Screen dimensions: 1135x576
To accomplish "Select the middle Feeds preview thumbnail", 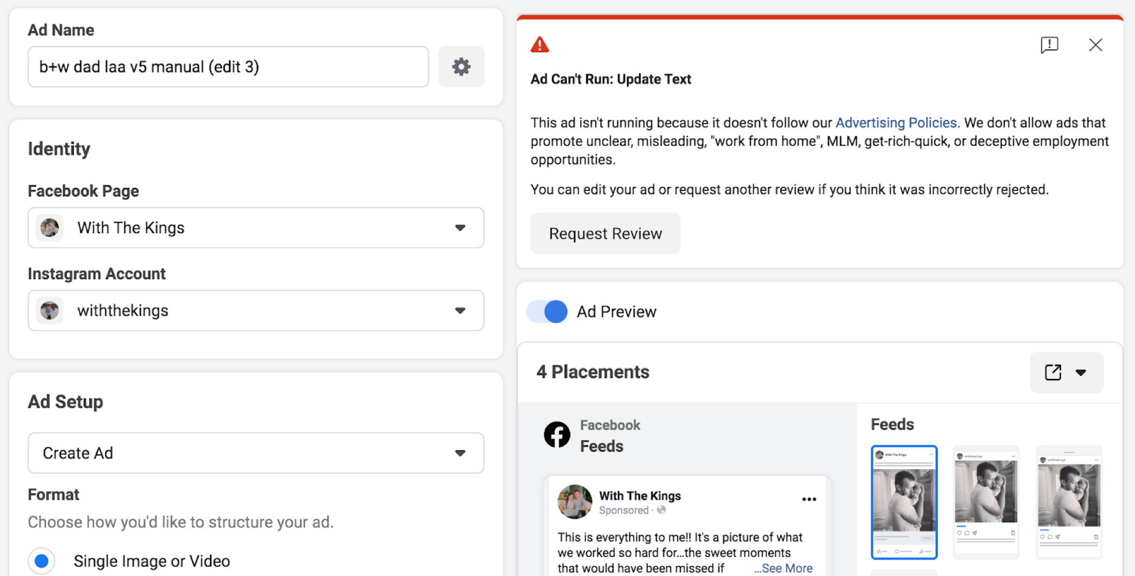I will (x=986, y=502).
